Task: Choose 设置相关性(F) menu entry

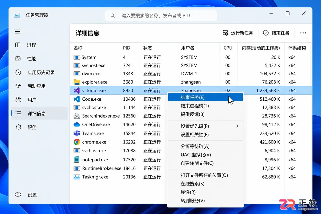Action: 205,135
